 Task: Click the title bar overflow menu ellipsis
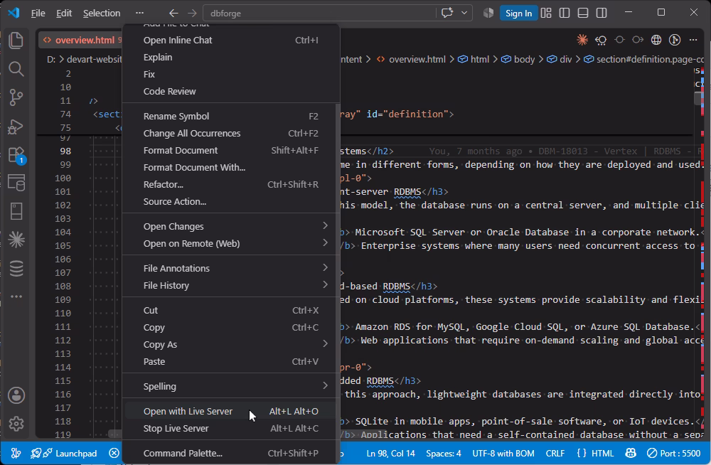tap(139, 14)
